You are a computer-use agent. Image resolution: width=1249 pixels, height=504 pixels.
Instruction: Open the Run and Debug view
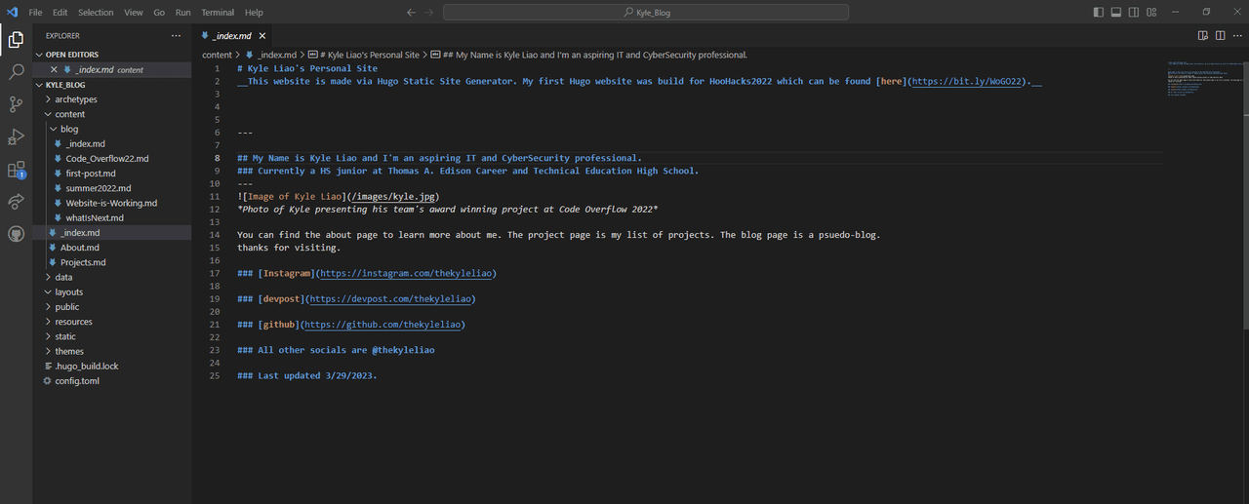click(x=16, y=136)
